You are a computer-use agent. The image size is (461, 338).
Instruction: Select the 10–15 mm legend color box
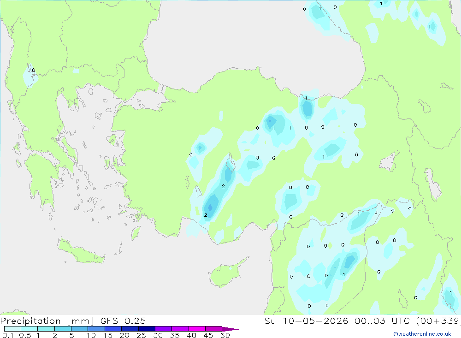[96, 329]
